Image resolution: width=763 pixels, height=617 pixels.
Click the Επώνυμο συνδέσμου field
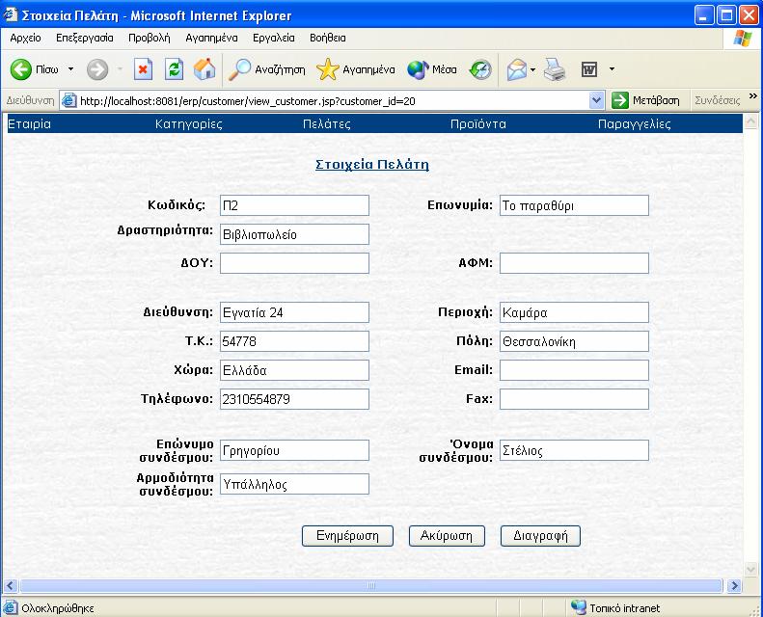tap(294, 450)
